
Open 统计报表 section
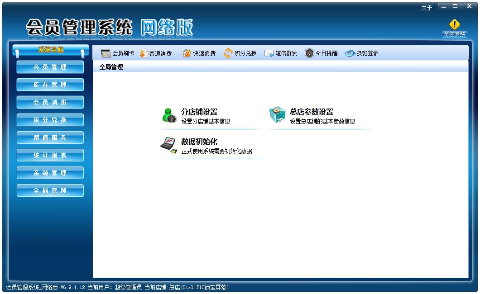pyautogui.click(x=50, y=155)
